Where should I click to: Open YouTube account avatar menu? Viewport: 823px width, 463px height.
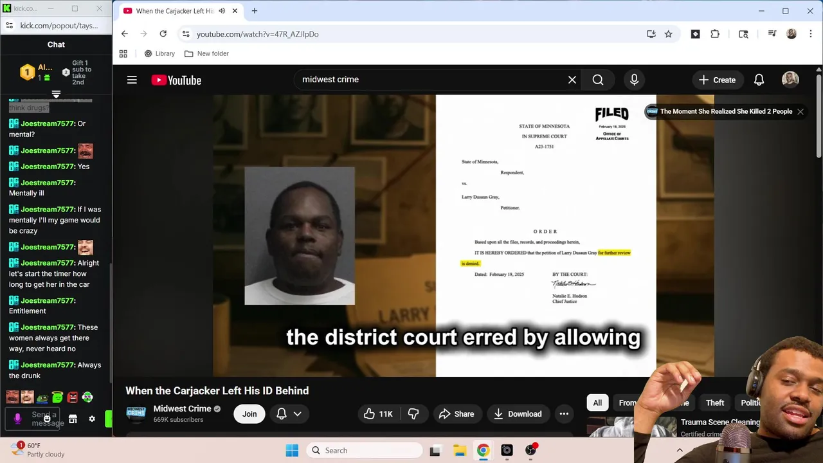(x=790, y=80)
